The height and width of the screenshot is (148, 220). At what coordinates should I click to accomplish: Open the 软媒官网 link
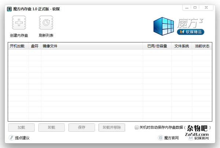(202, 138)
